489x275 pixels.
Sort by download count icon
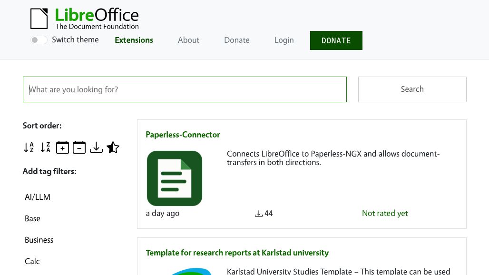pyautogui.click(x=96, y=147)
